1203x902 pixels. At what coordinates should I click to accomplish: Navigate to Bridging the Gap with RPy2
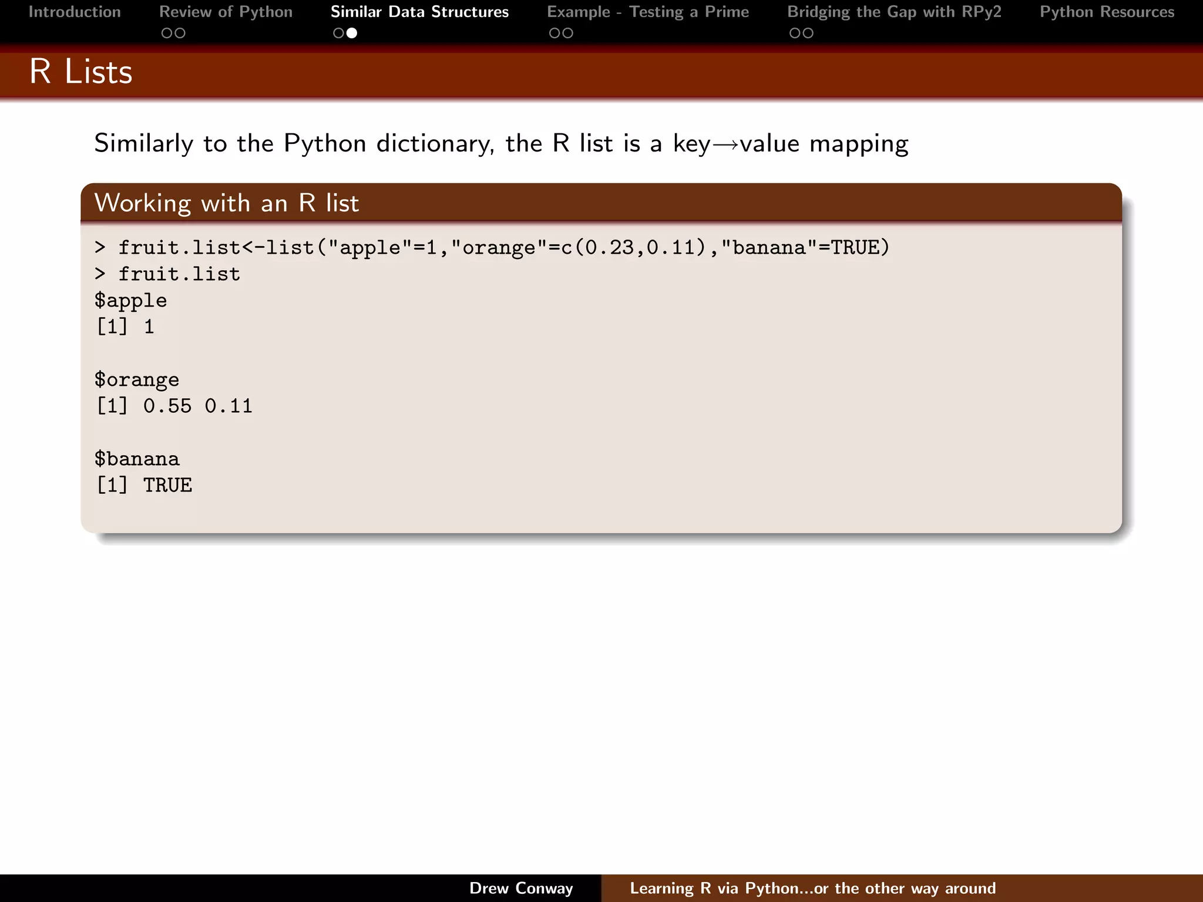click(x=894, y=12)
